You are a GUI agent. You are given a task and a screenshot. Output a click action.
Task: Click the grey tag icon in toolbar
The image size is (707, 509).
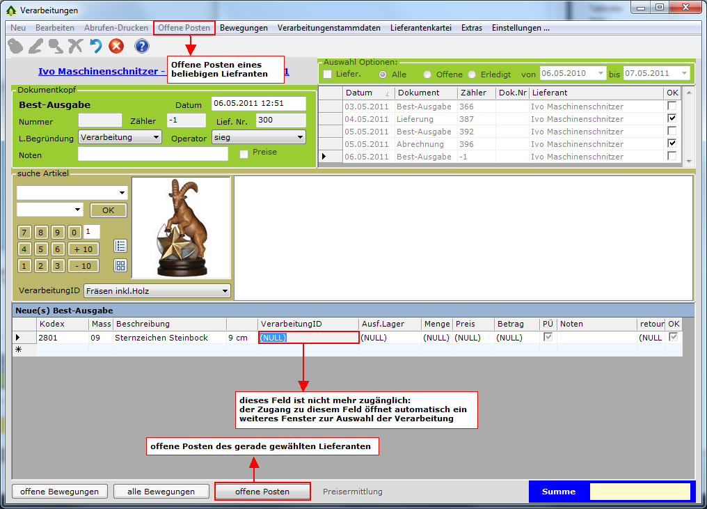tap(16, 47)
